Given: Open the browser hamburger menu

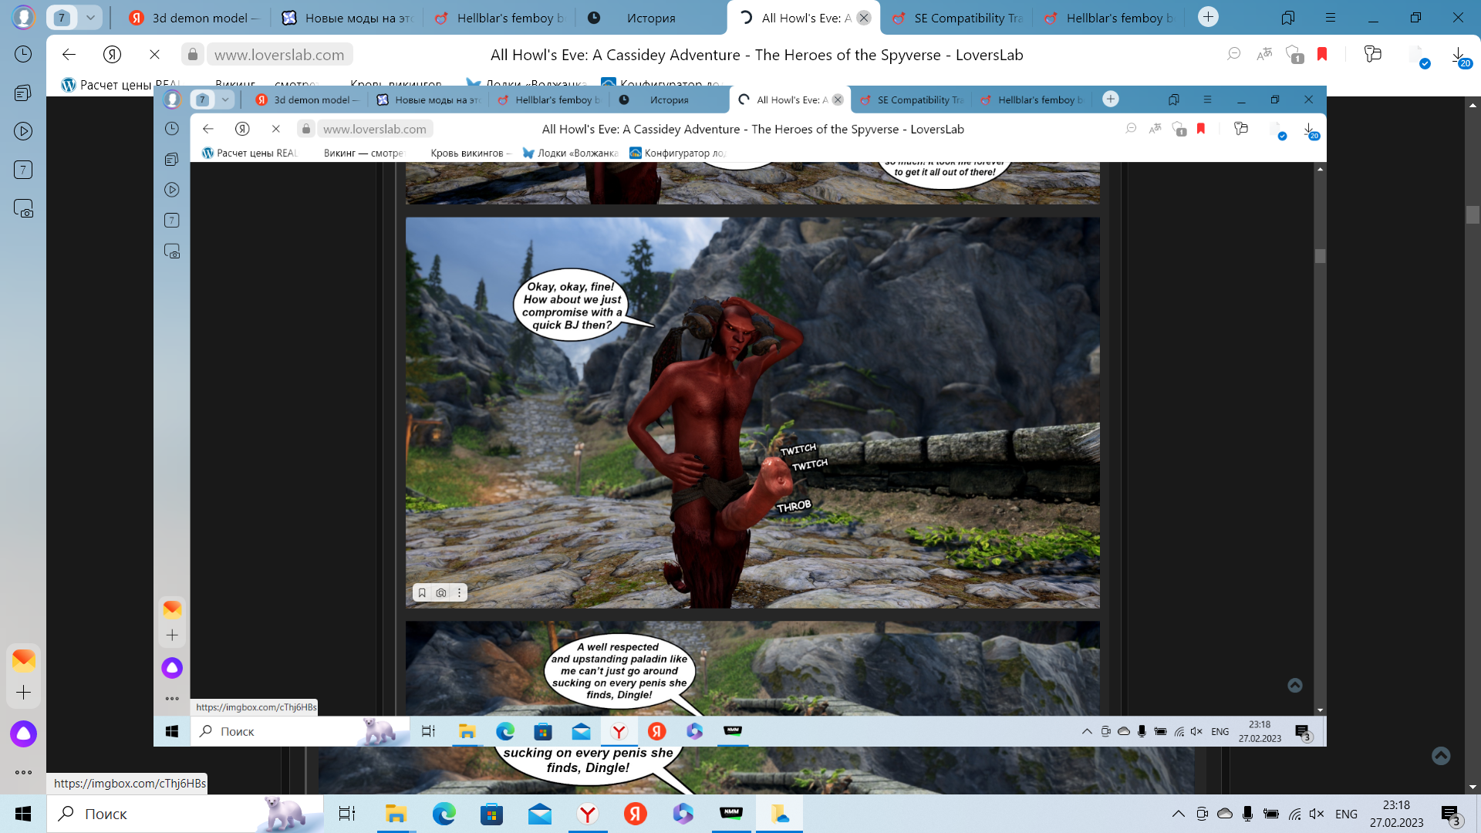Looking at the screenshot, I should [1331, 18].
